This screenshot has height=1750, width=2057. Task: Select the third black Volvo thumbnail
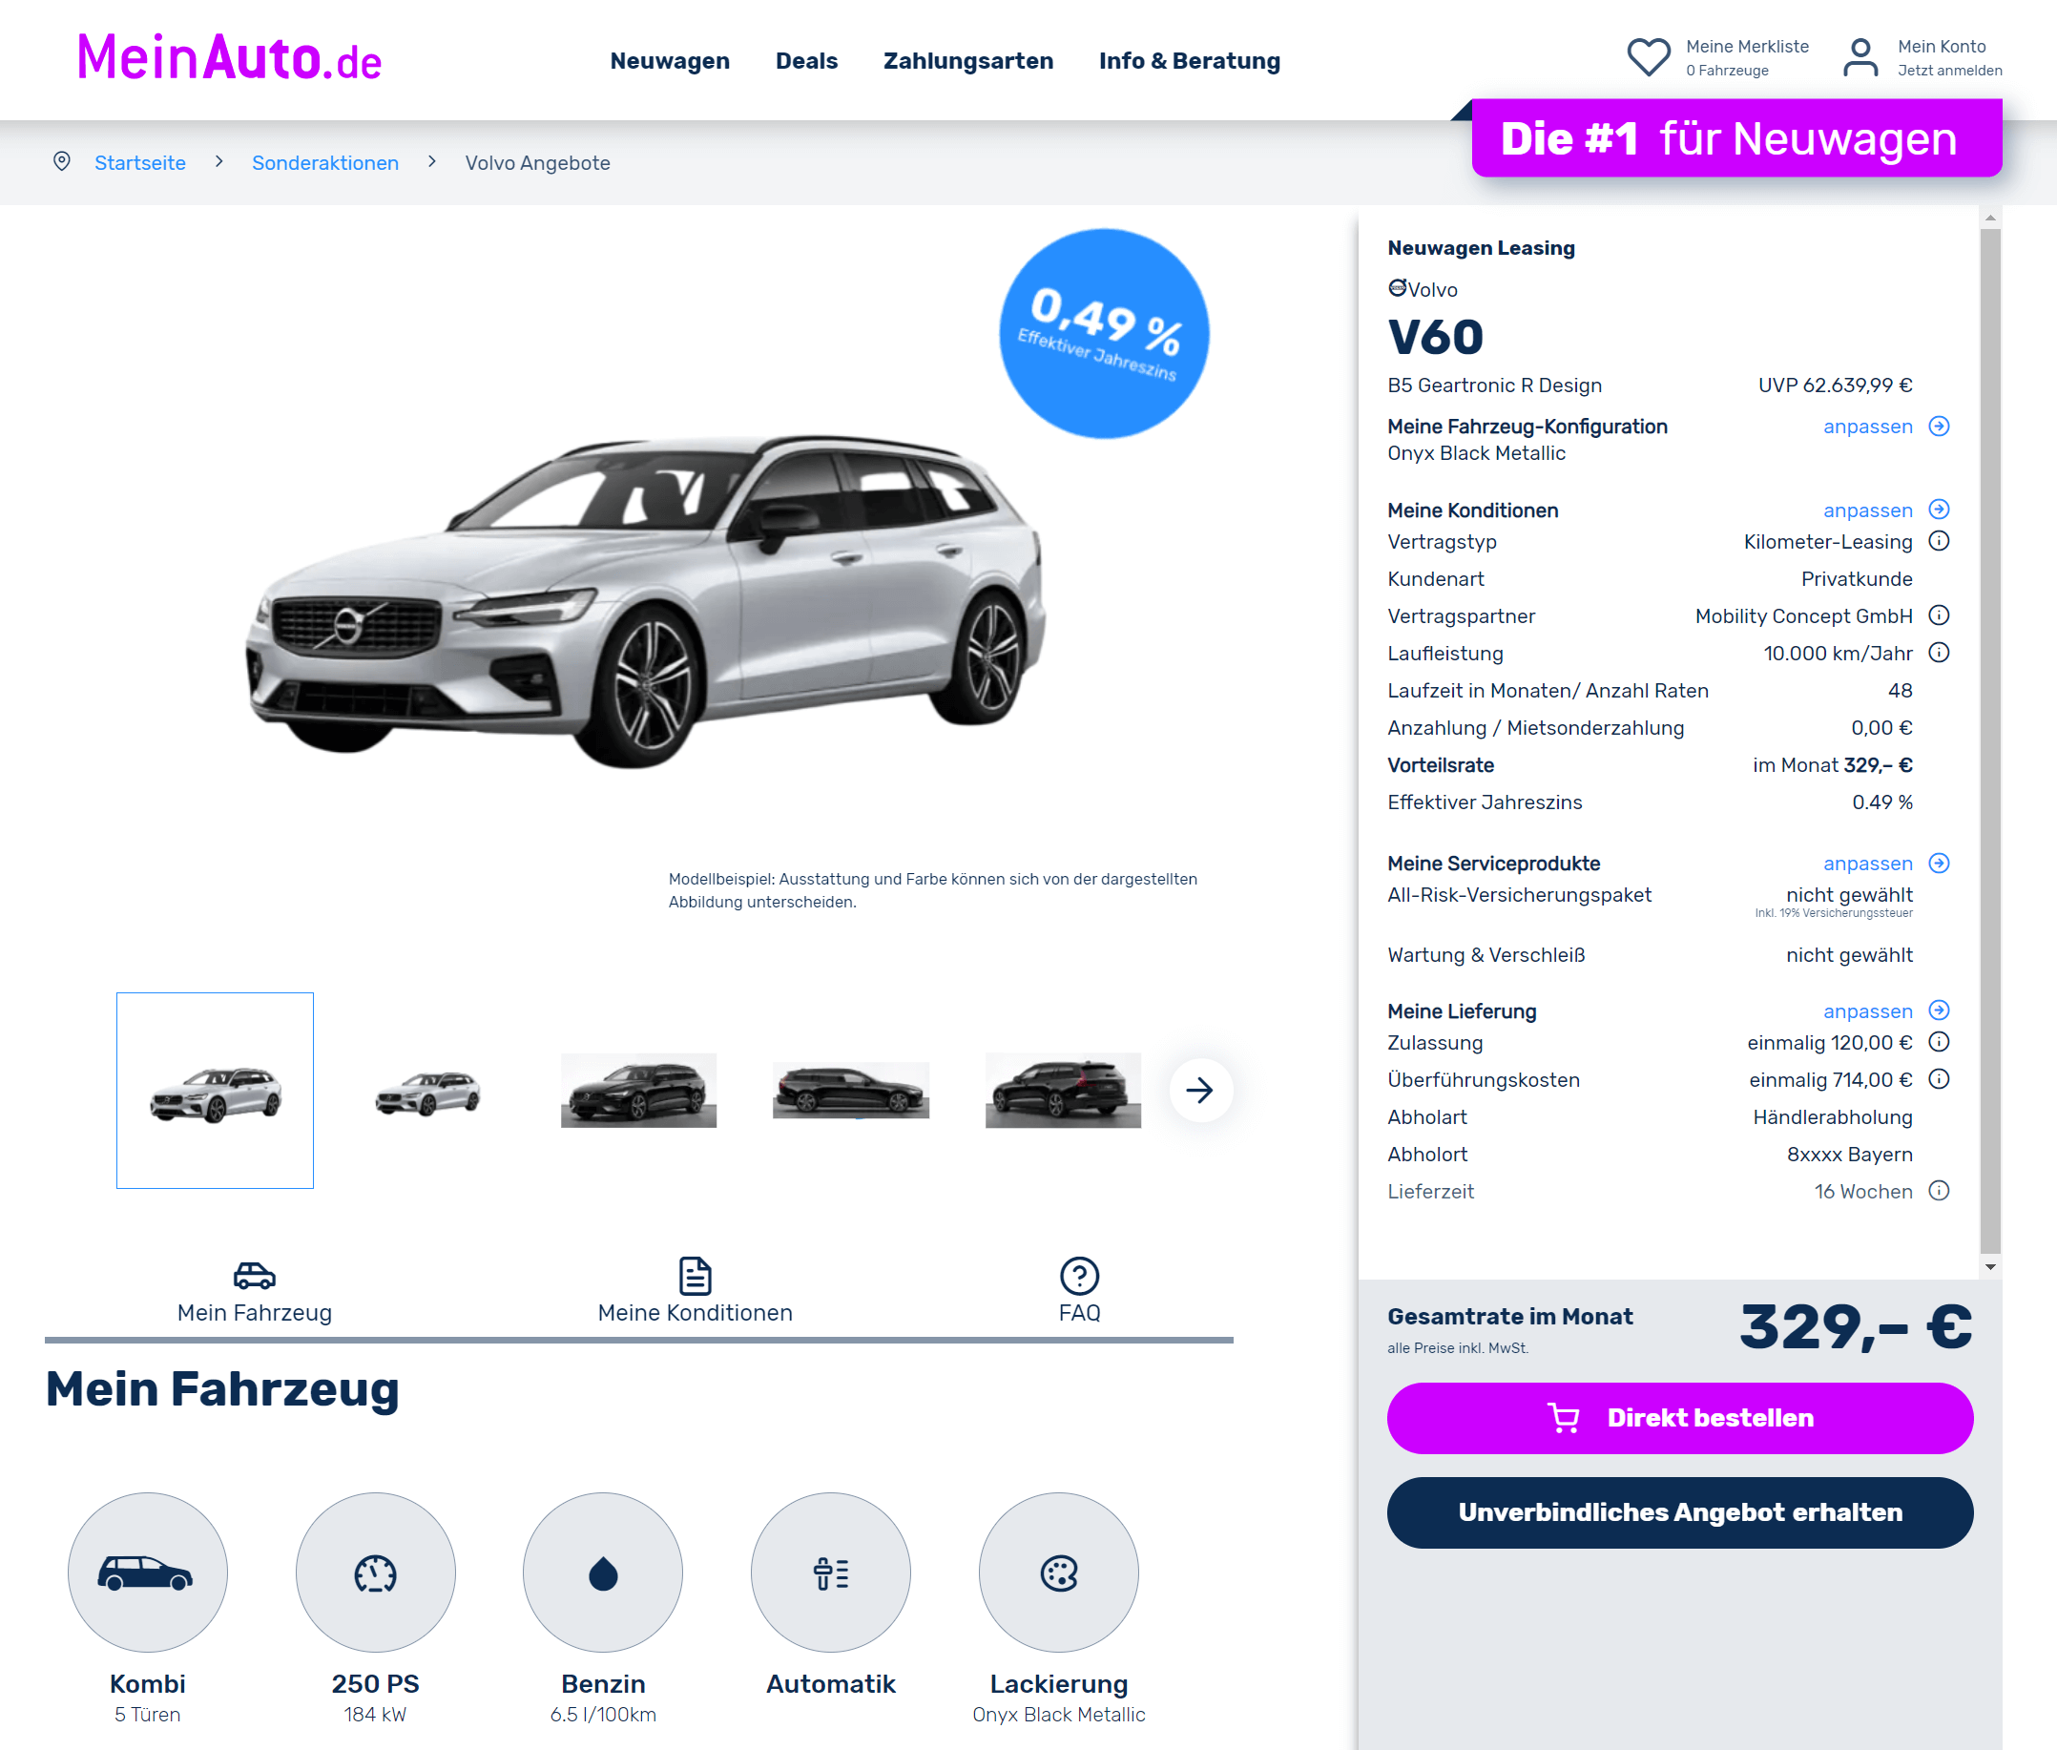pos(1062,1091)
